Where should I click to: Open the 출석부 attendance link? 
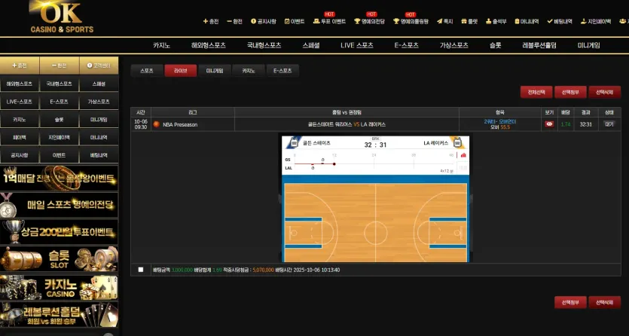tap(496, 22)
